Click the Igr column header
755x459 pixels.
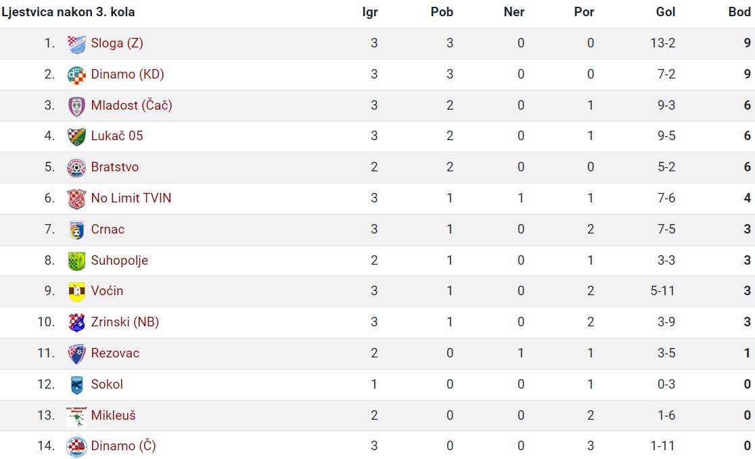pyautogui.click(x=370, y=12)
